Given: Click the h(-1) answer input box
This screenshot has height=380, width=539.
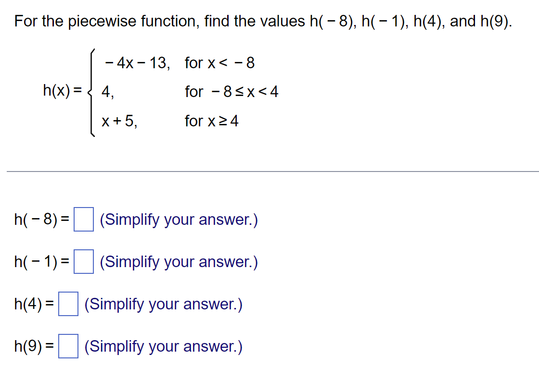Looking at the screenshot, I should (x=83, y=262).
